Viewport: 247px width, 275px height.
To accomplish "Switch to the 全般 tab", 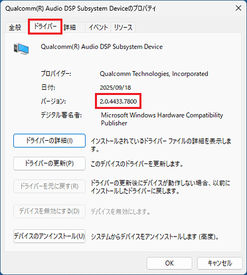I will click(x=15, y=27).
